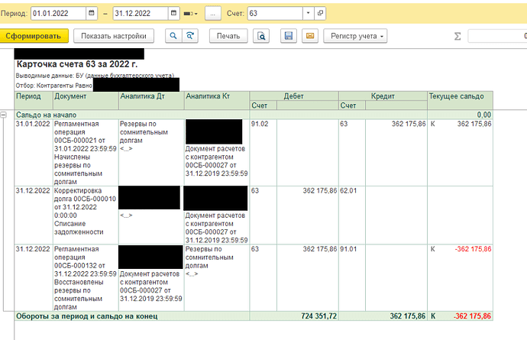The height and width of the screenshot is (340, 527).
Task: Click opening balance value 0,00
Action: 484,115
